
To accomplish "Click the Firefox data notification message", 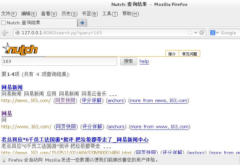I will click(84, 160).
